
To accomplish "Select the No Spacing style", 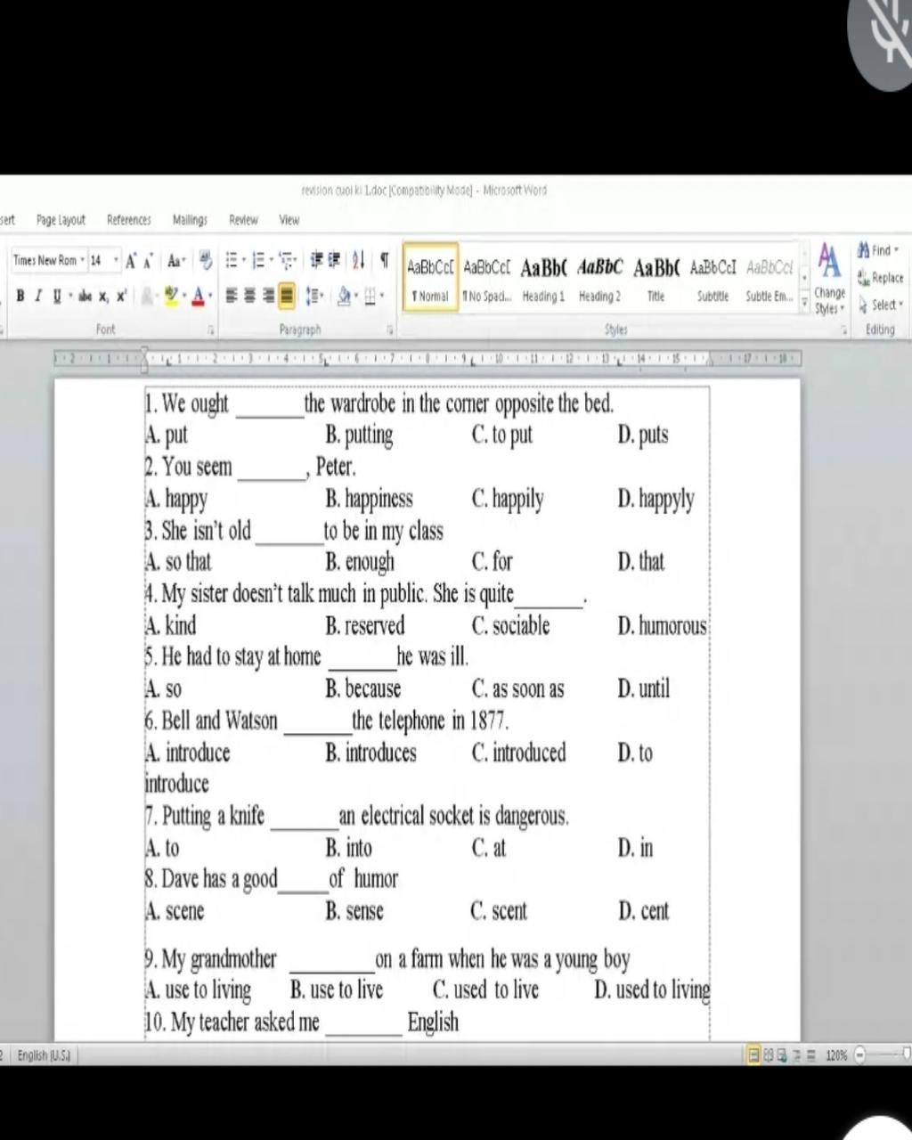I will (x=487, y=278).
